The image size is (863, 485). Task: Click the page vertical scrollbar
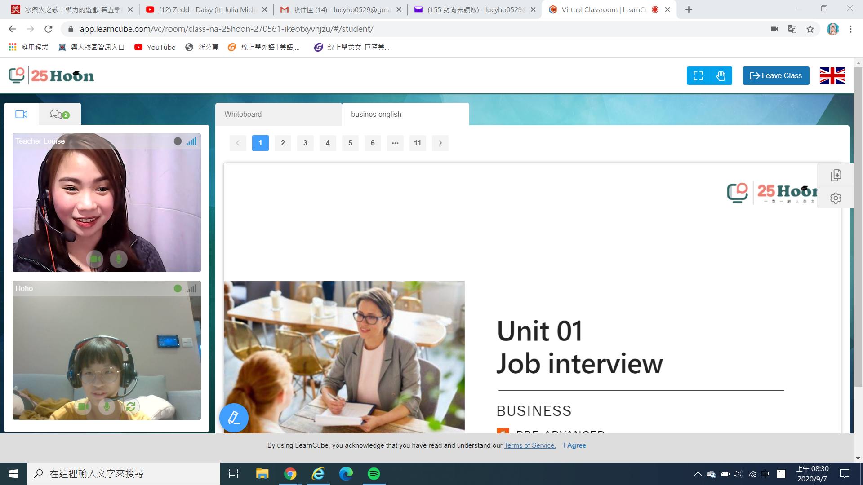[x=858, y=227]
